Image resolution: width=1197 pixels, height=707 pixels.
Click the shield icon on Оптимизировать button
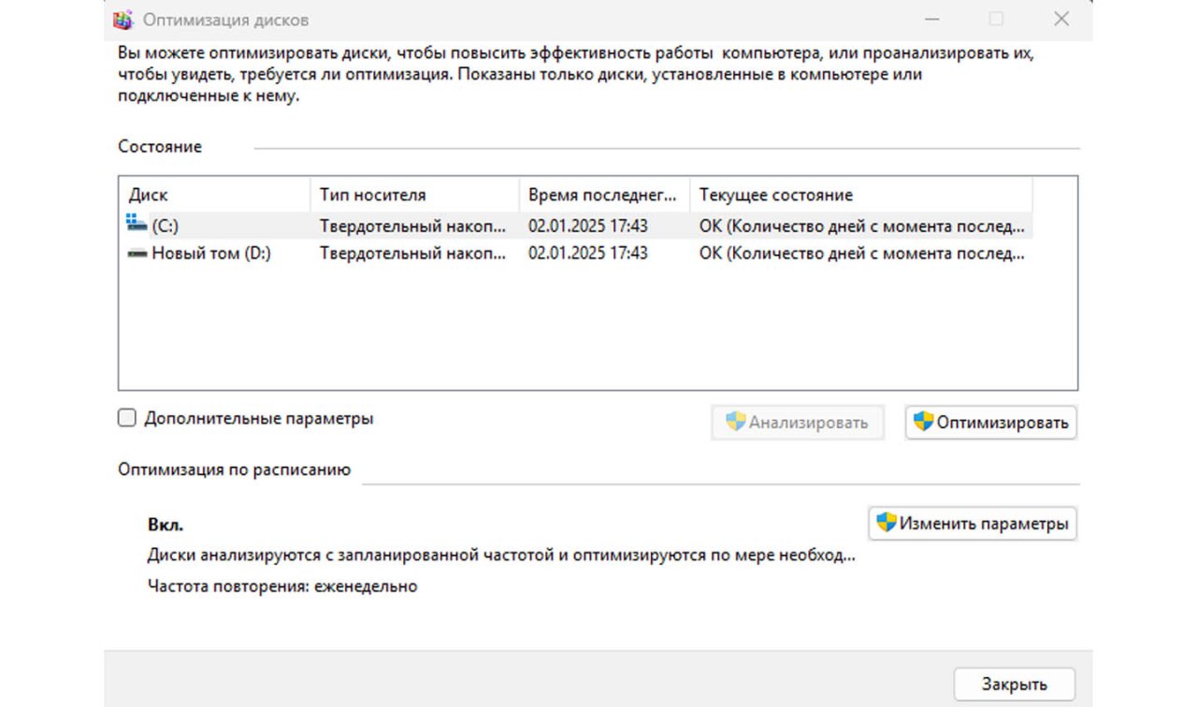(x=924, y=422)
